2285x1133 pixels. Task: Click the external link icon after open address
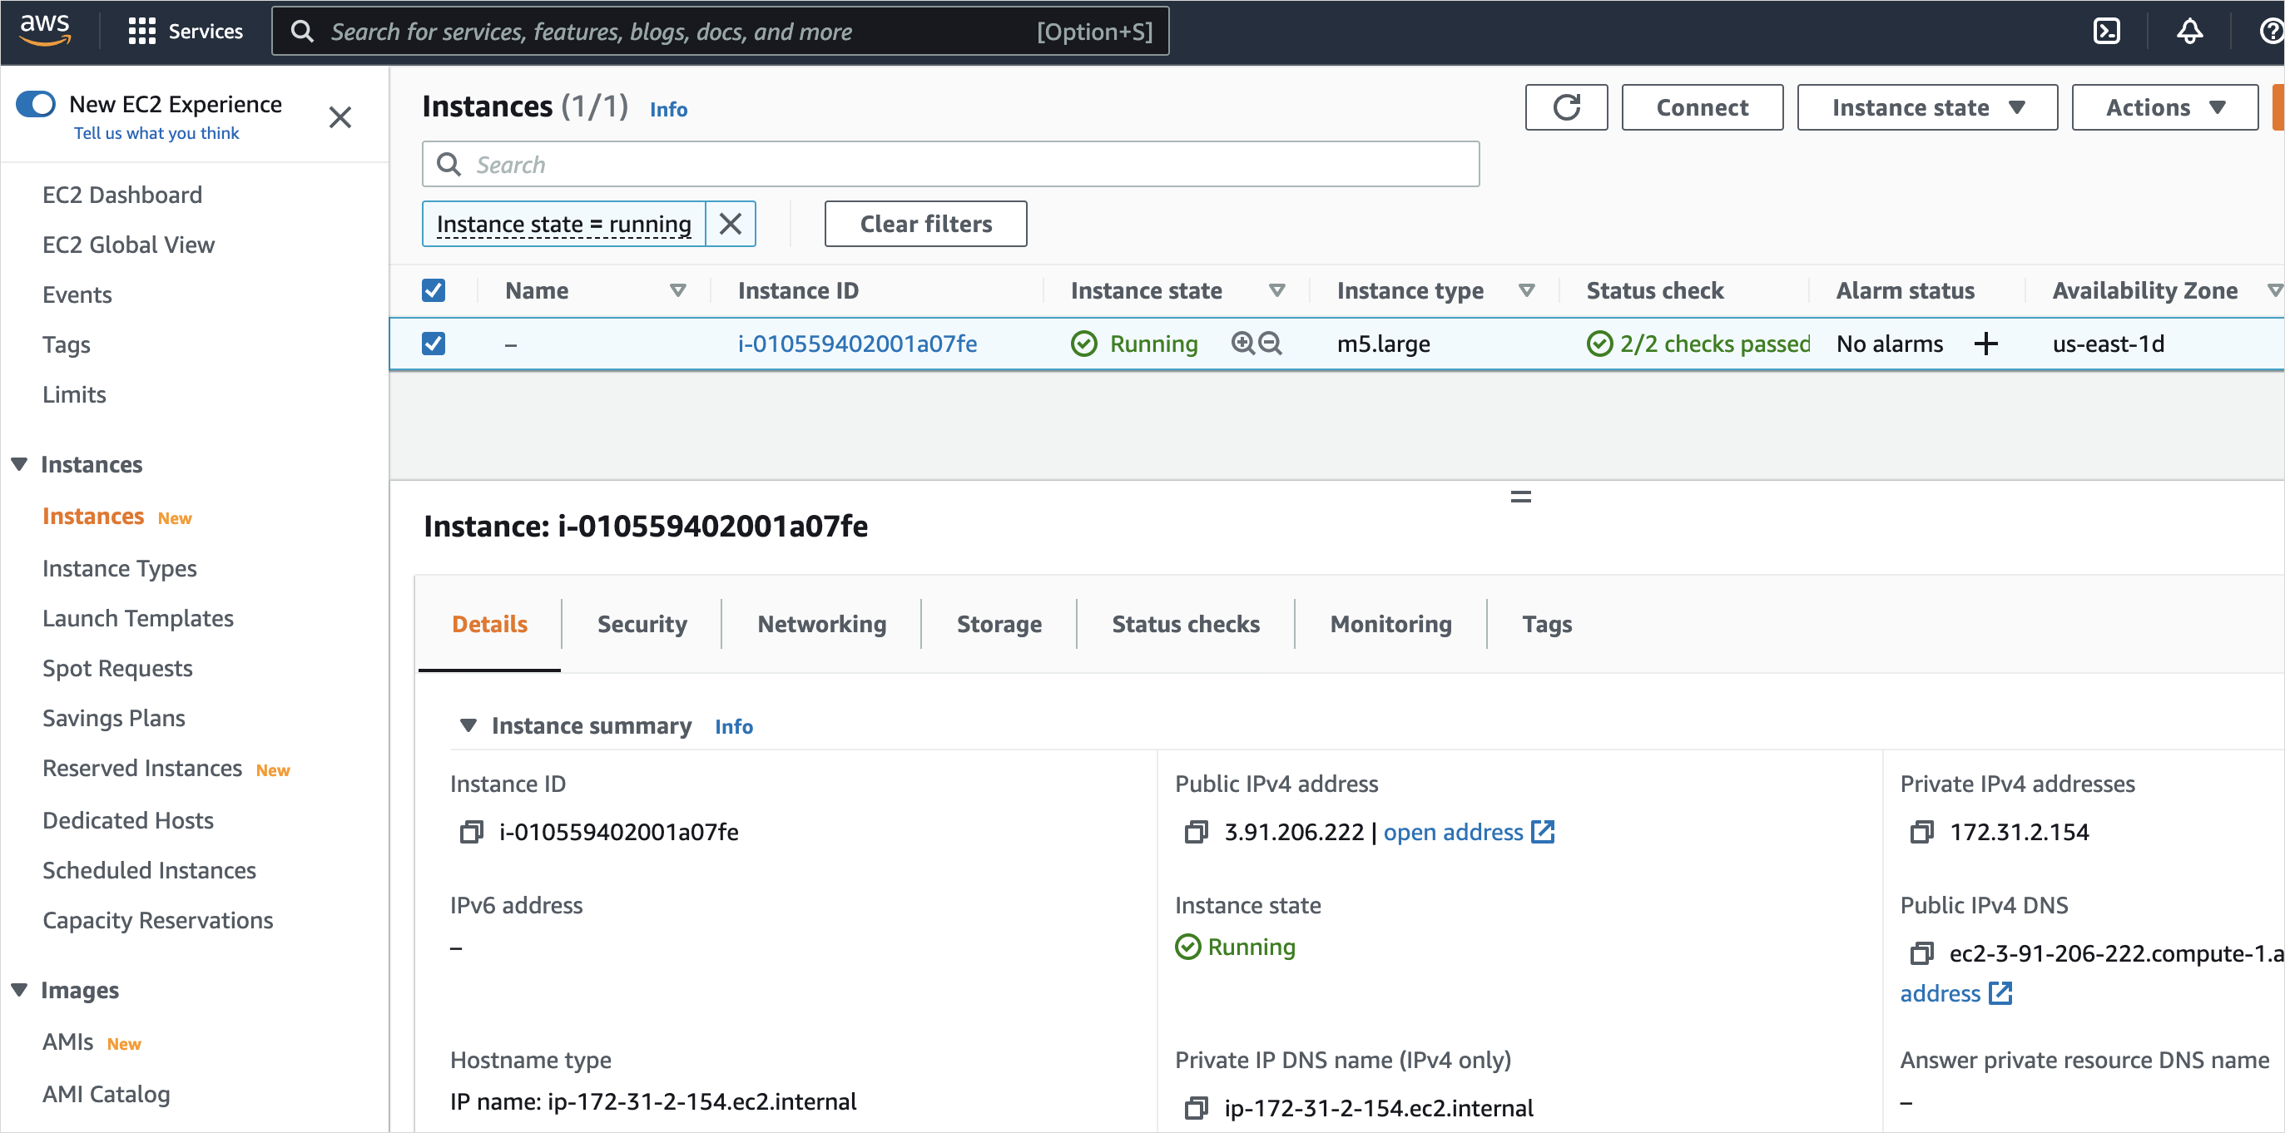coord(1543,832)
